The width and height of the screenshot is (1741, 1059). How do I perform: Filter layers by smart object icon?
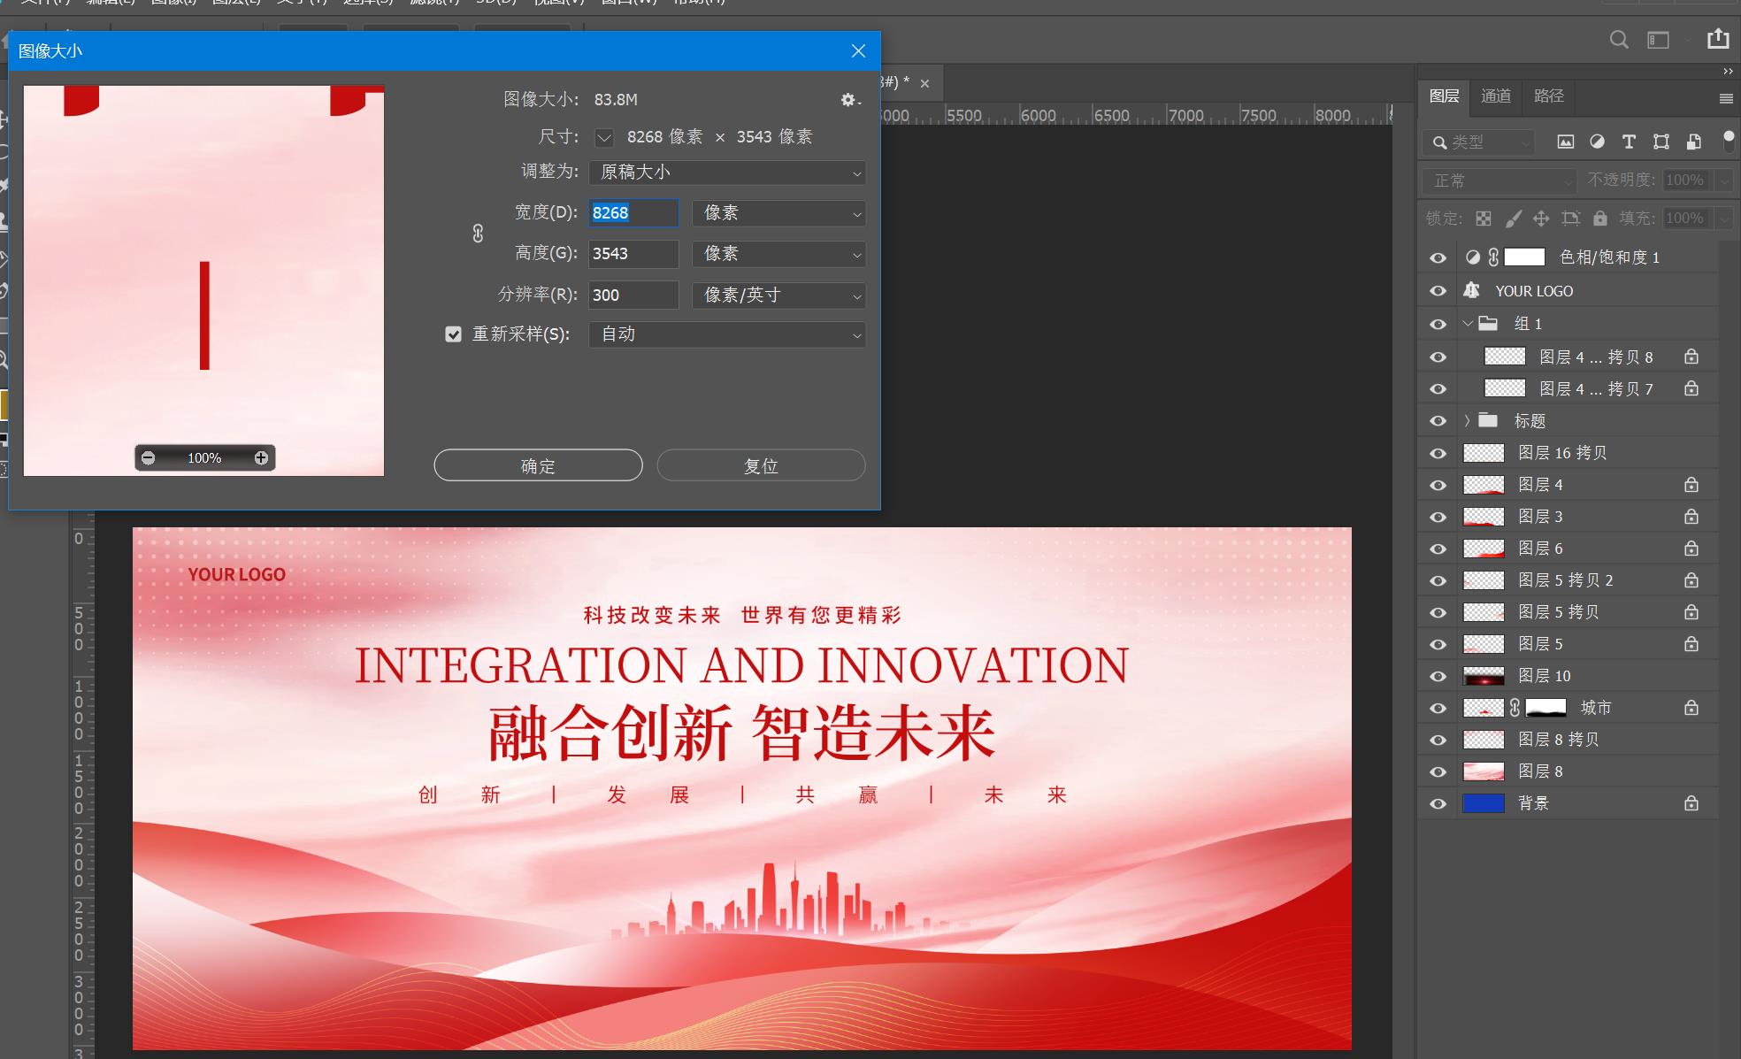pos(1693,142)
